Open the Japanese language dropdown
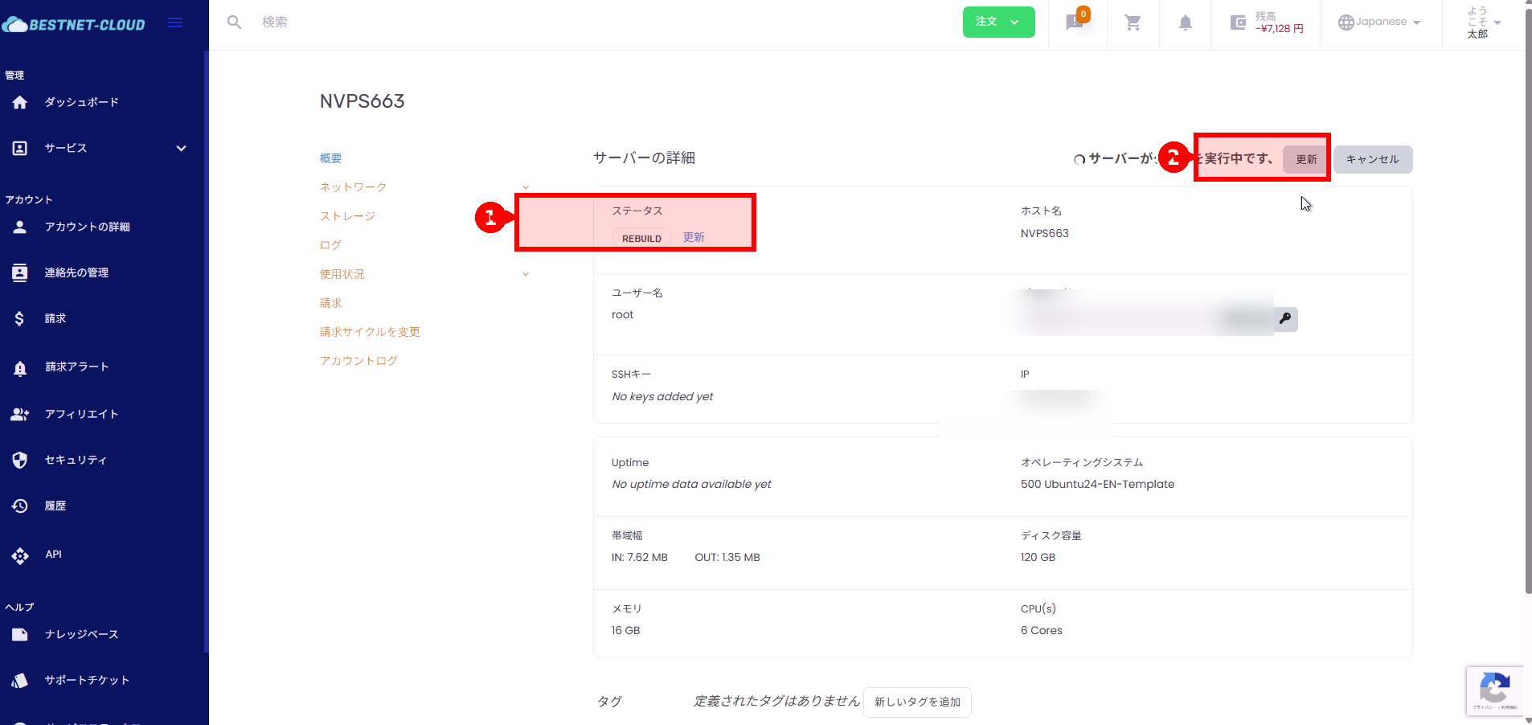The width and height of the screenshot is (1532, 725). pos(1379,22)
